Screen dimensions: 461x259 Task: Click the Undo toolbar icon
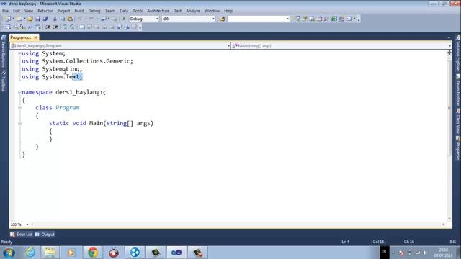[x=80, y=19]
